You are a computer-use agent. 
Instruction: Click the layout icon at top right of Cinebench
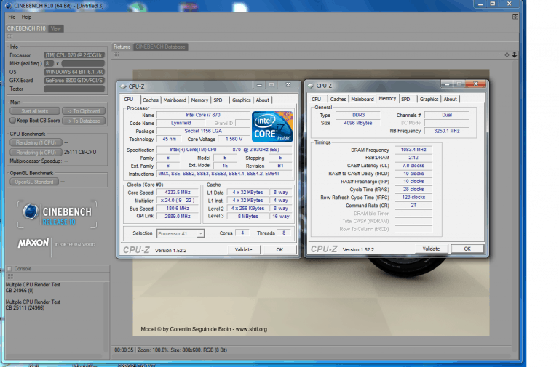[x=515, y=17]
